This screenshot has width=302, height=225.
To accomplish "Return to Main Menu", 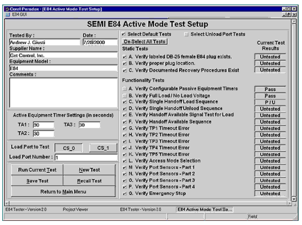I will (x=62, y=192).
